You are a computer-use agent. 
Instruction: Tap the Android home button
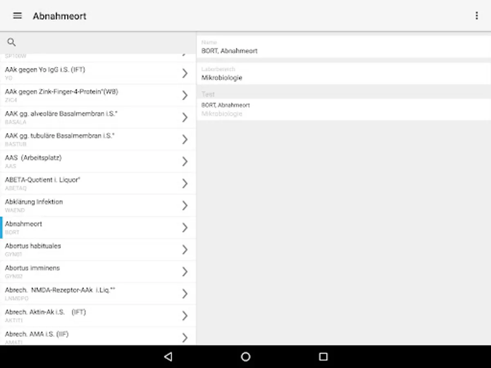[x=245, y=357]
